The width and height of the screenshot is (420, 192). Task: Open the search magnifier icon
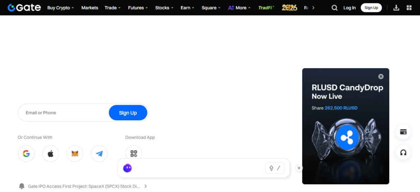pyautogui.click(x=334, y=8)
